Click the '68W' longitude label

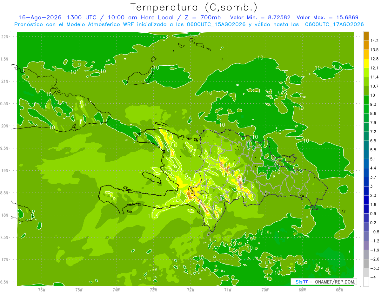point(339,290)
